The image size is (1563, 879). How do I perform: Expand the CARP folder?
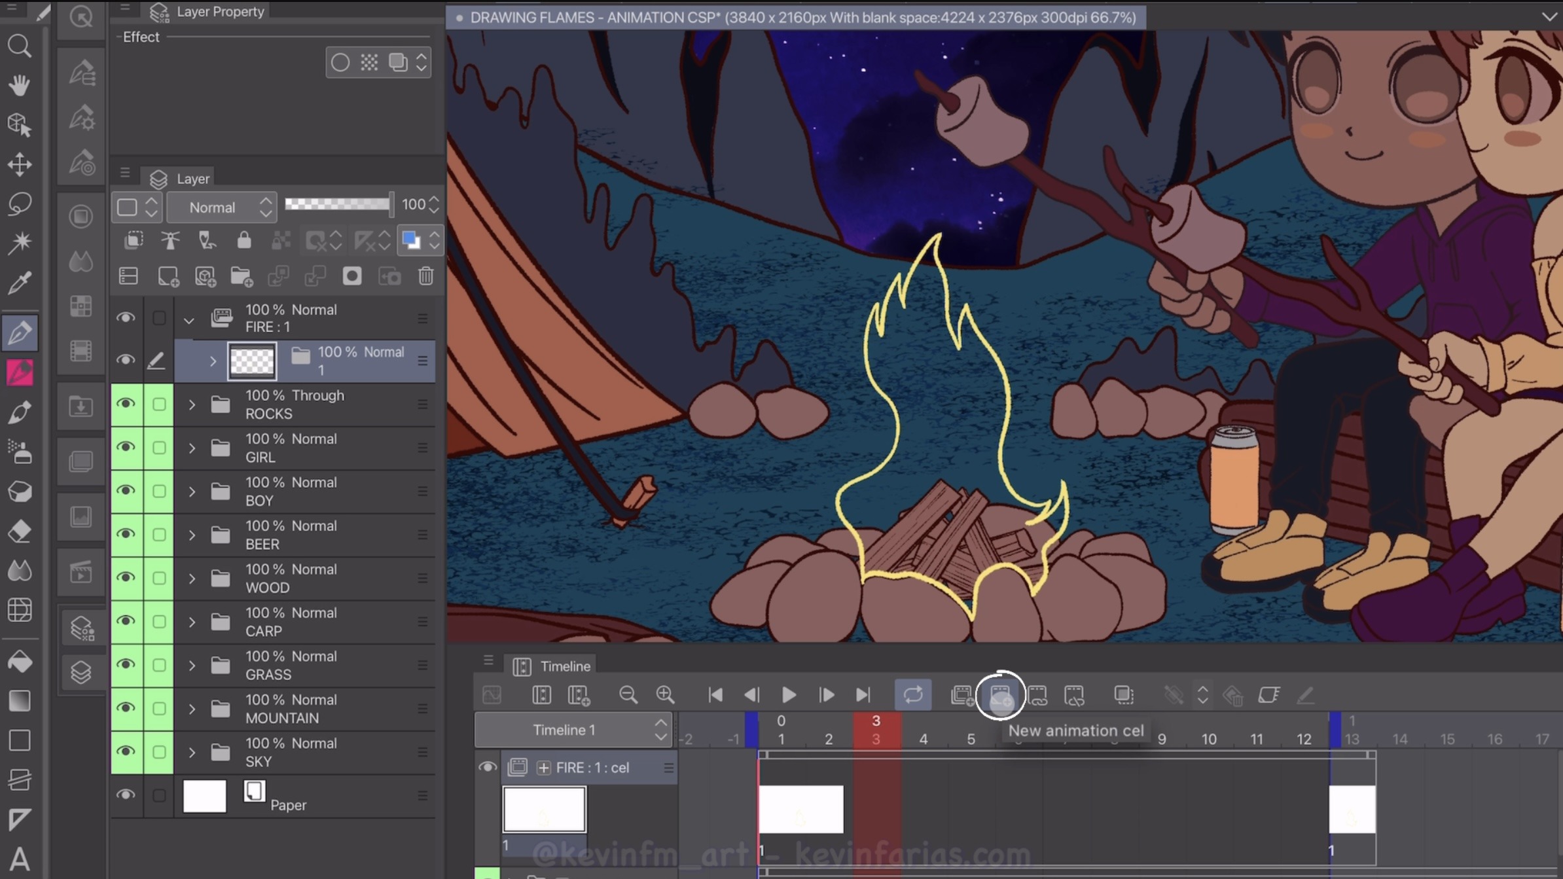tap(192, 622)
